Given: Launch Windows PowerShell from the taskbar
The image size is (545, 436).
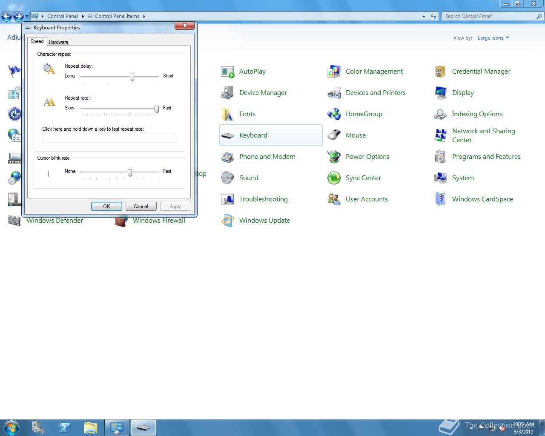Looking at the screenshot, I should pyautogui.click(x=64, y=427).
